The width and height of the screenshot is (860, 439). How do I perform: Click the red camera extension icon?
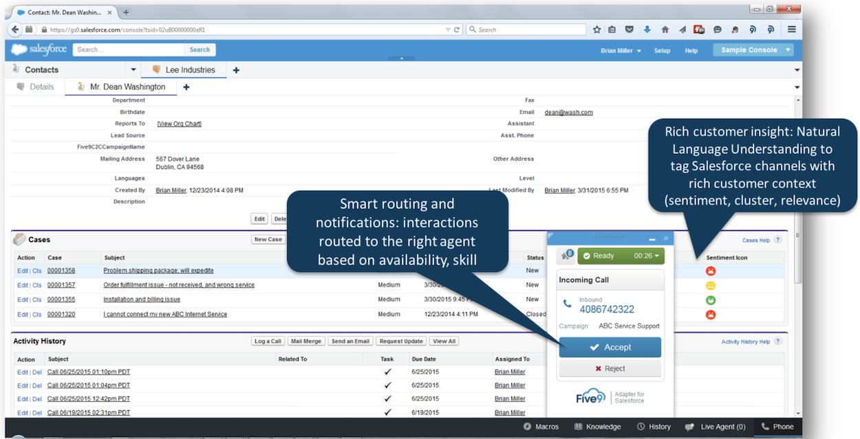[x=699, y=30]
